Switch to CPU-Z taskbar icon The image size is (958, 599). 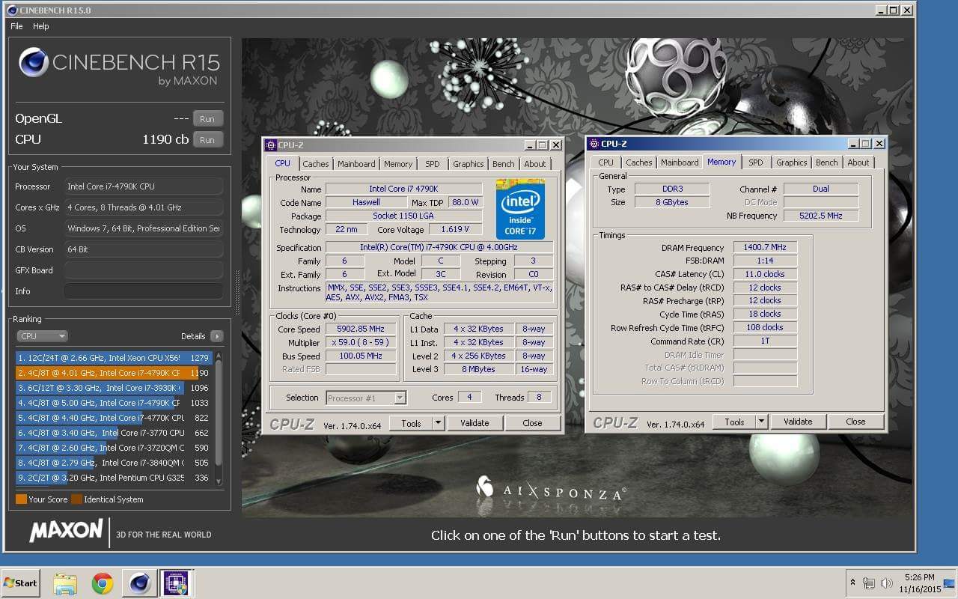tap(176, 583)
